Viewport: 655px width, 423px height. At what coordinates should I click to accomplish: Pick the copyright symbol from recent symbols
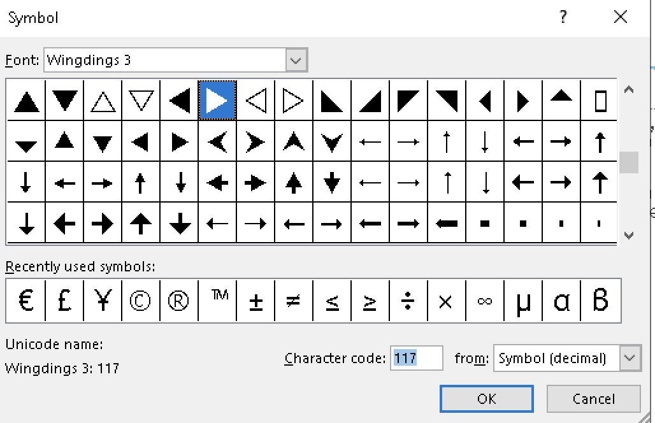[140, 301]
